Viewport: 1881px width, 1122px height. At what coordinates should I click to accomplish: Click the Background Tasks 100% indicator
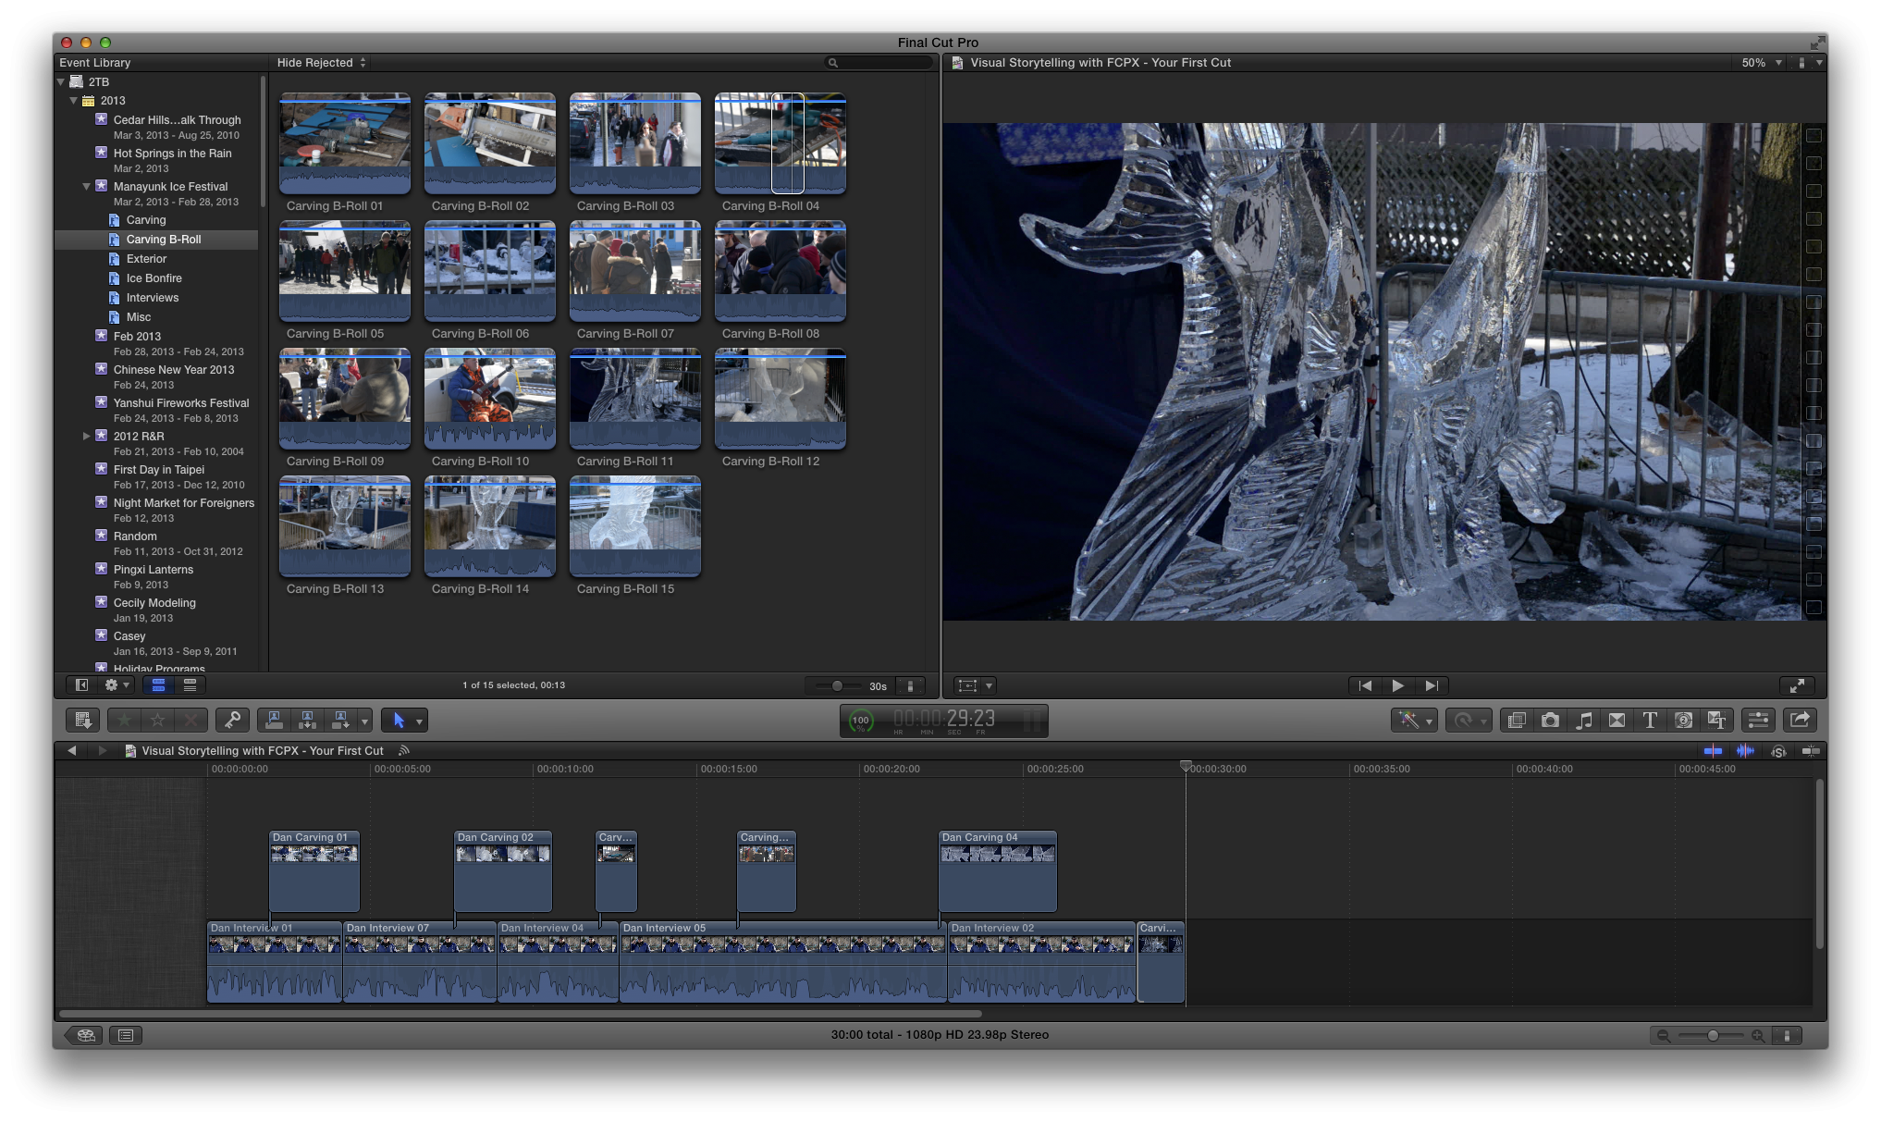point(861,721)
